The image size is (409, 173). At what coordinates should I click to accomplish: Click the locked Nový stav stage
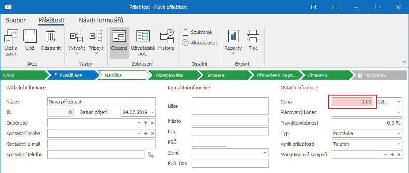tap(380, 75)
